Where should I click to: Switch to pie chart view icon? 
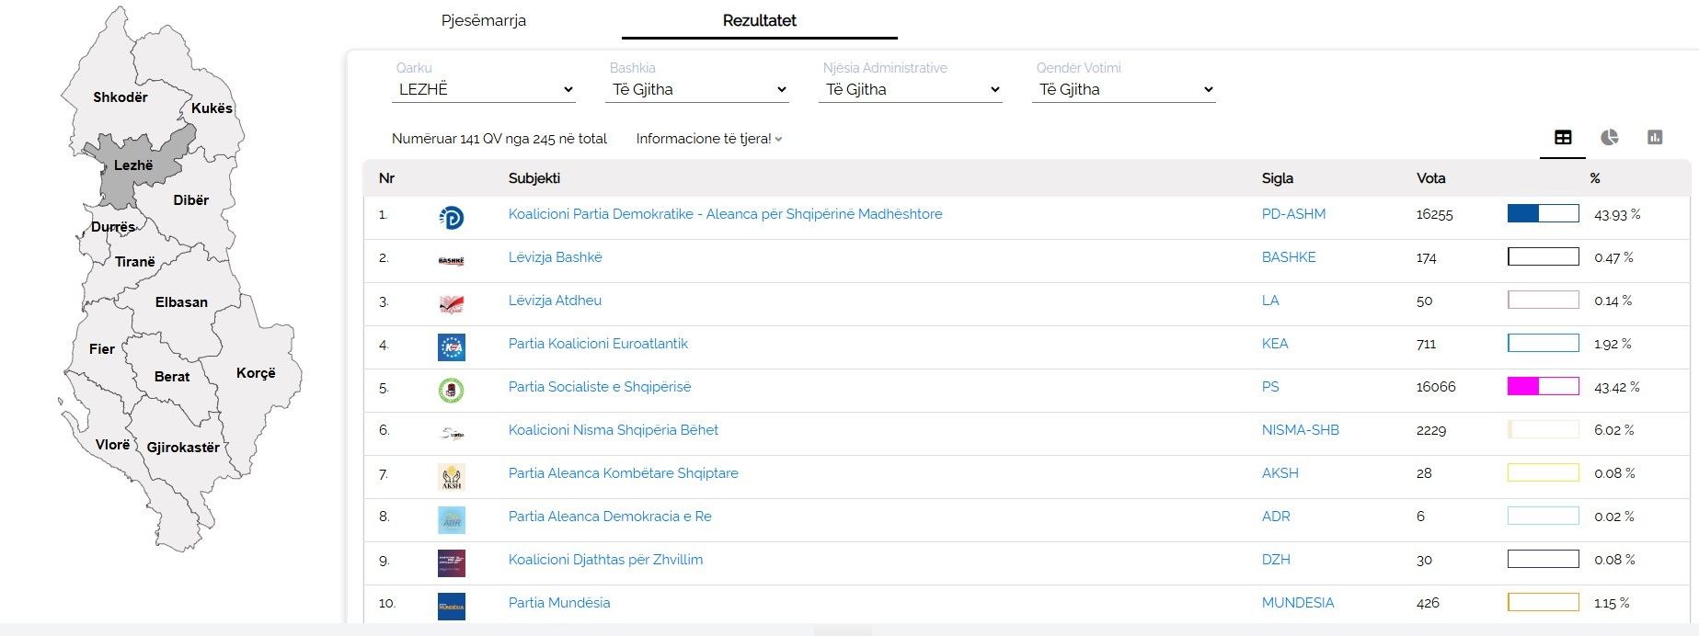coord(1609,138)
